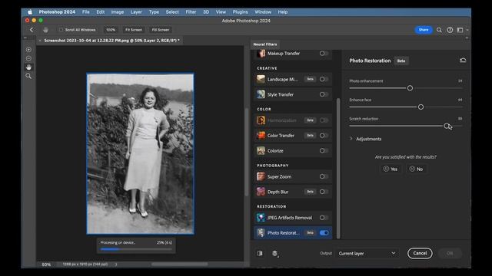Open the Output Current layer dropdown
This screenshot has height=276, width=492.
367,254
